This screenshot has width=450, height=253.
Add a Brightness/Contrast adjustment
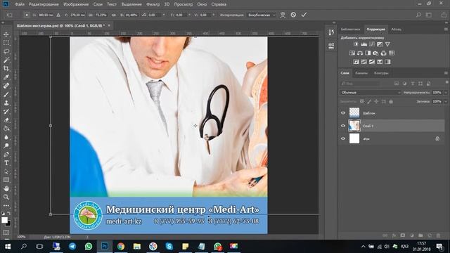(356, 44)
